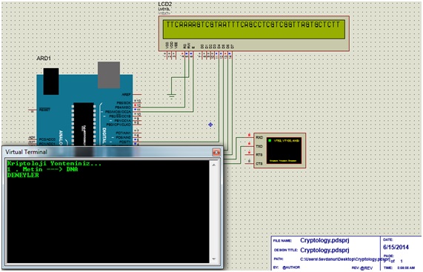This screenshot has width=423, height=272.
Task: Click the ATmega chip on the Arduino
Action: coord(84,125)
